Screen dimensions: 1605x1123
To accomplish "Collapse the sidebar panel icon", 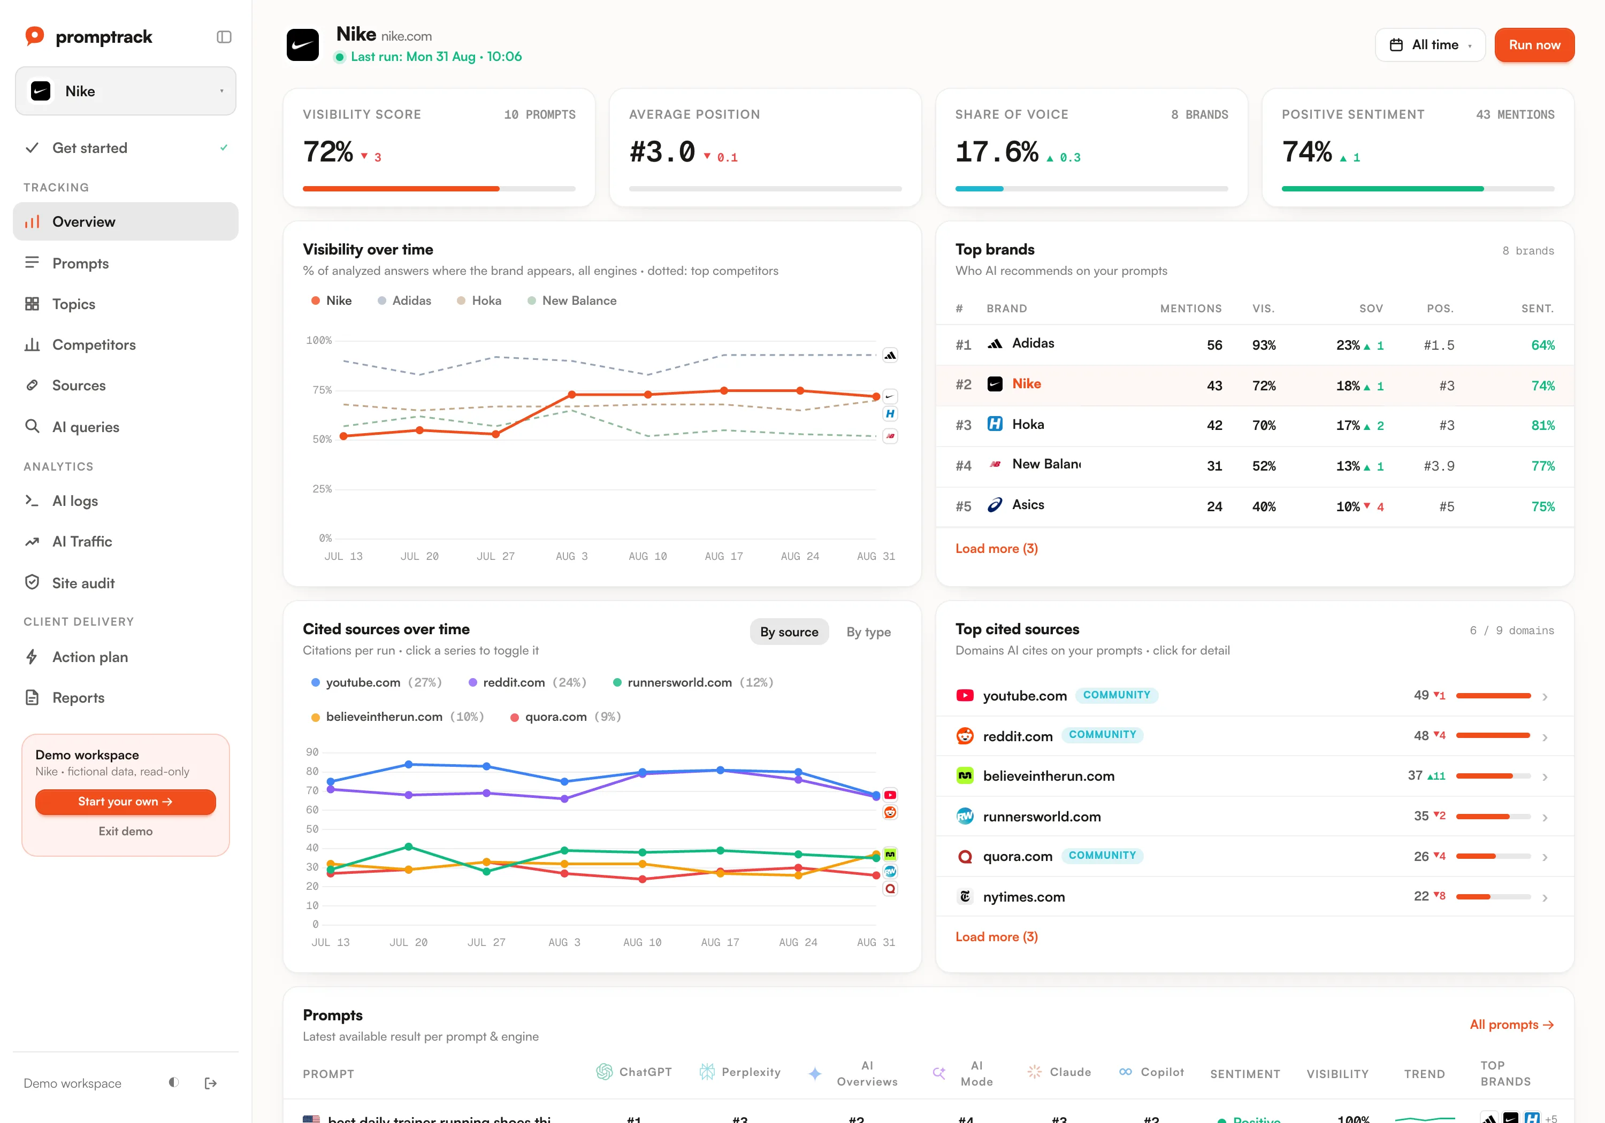I will pos(224,37).
